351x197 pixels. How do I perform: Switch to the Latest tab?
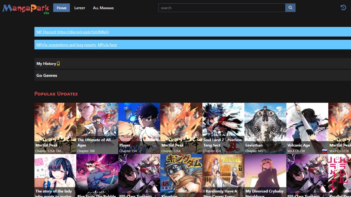[80, 8]
